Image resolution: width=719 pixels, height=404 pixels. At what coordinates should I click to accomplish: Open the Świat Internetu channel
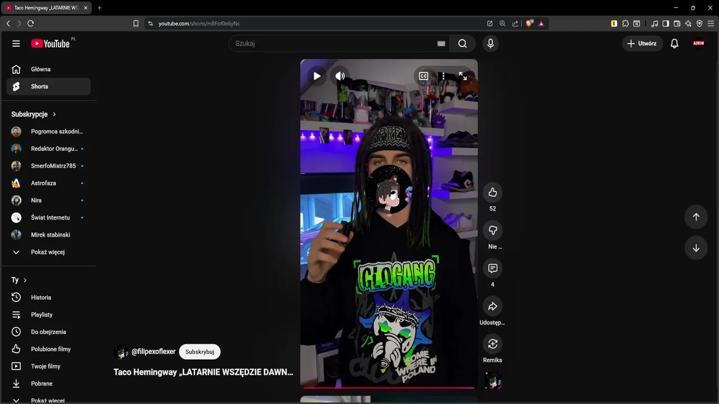coord(48,218)
